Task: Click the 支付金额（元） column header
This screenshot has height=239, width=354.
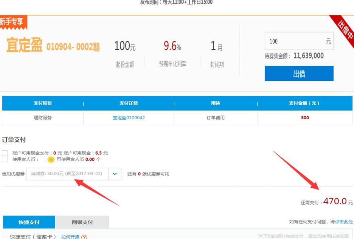Action: pos(304,103)
